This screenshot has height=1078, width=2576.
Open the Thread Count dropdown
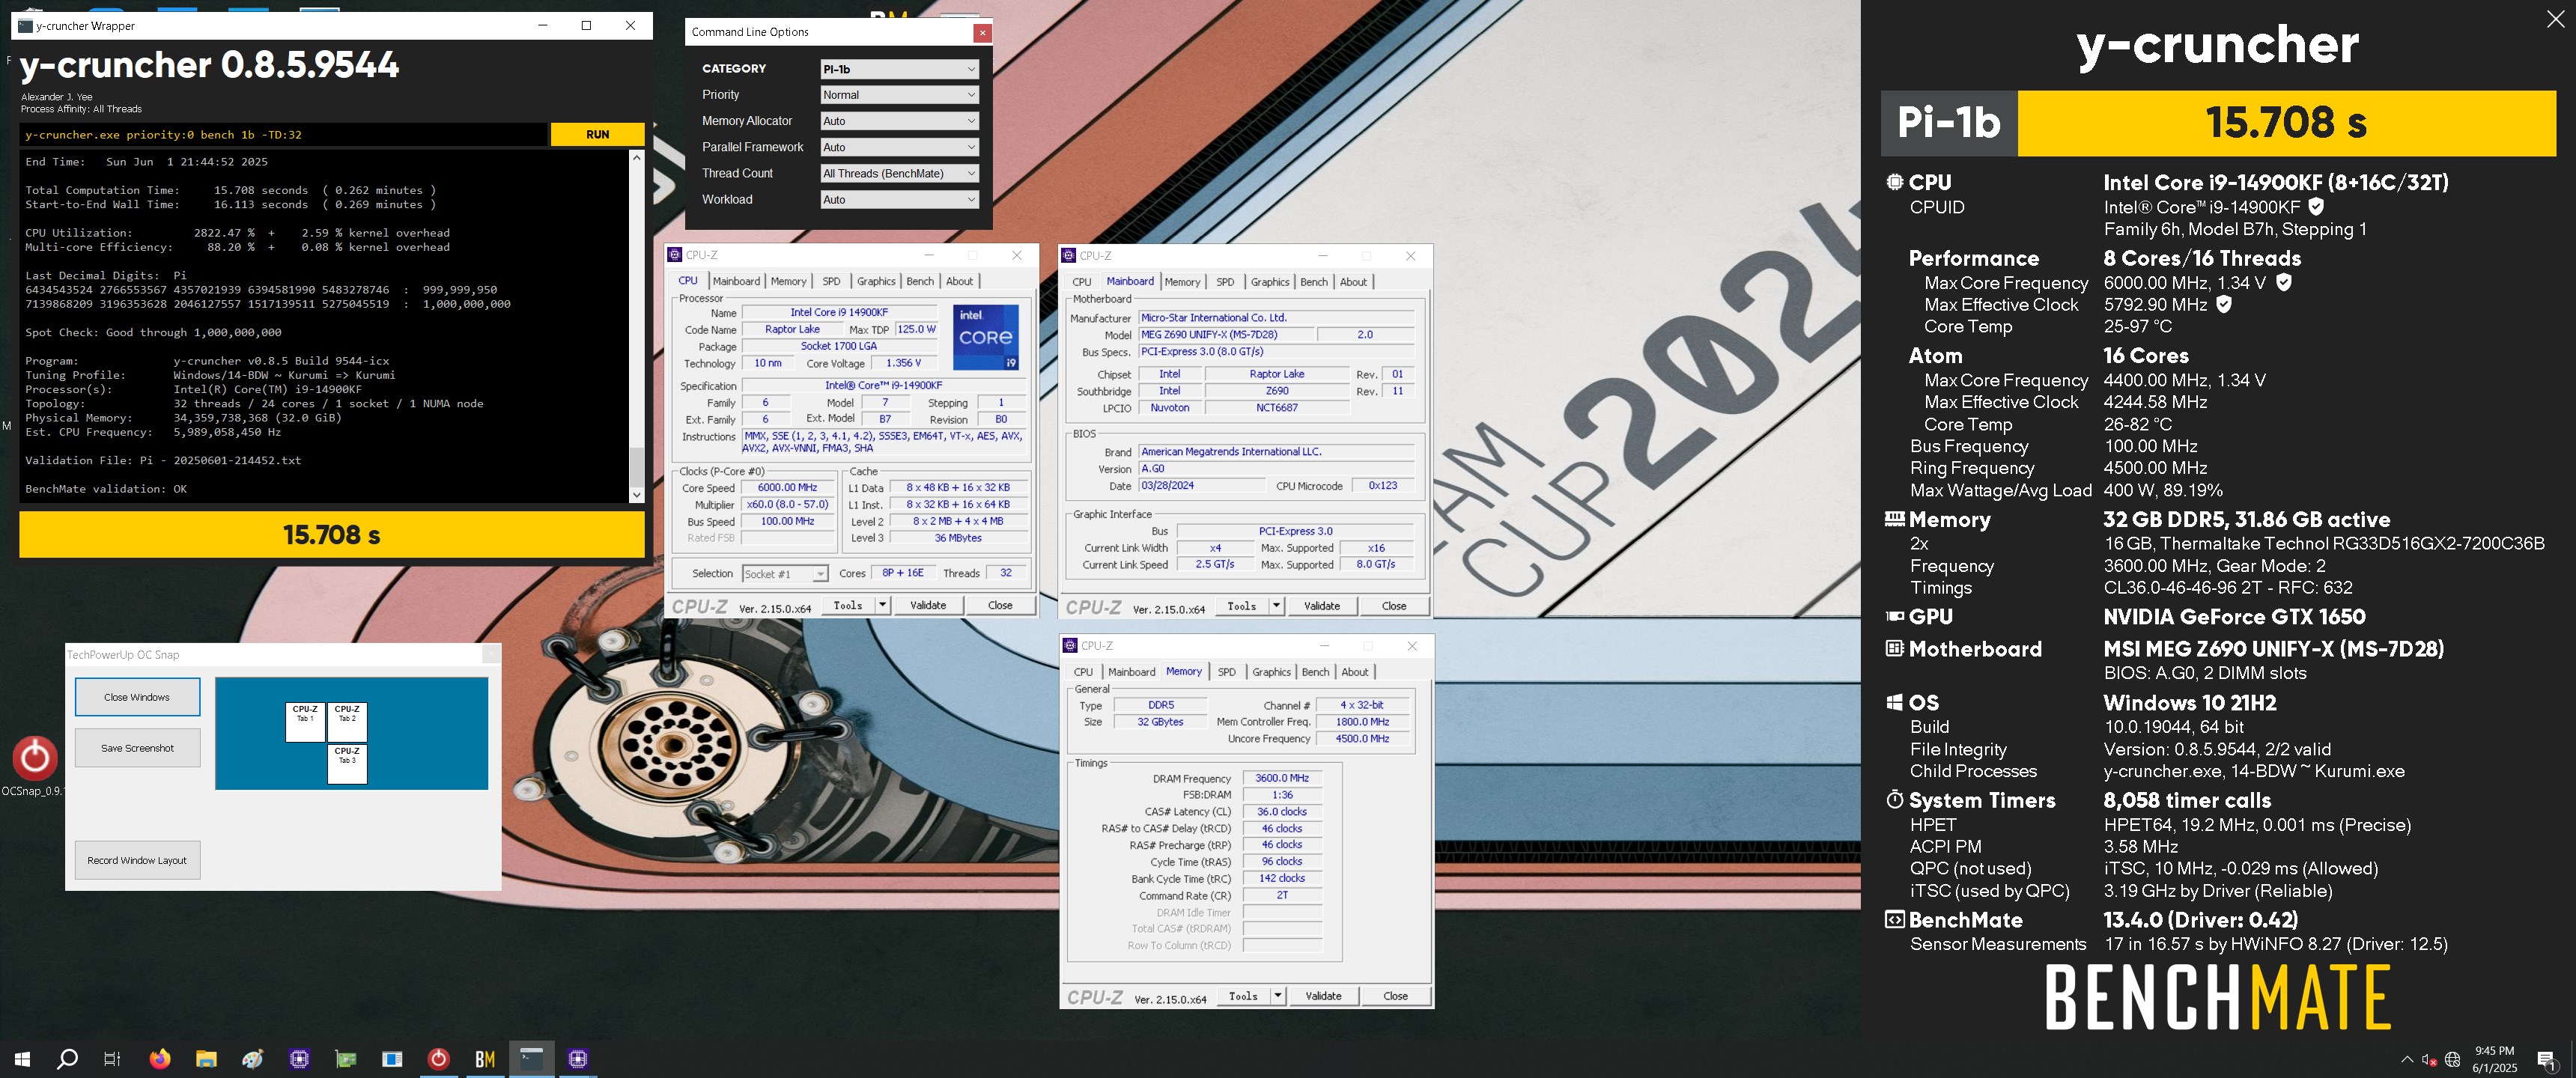coord(898,173)
